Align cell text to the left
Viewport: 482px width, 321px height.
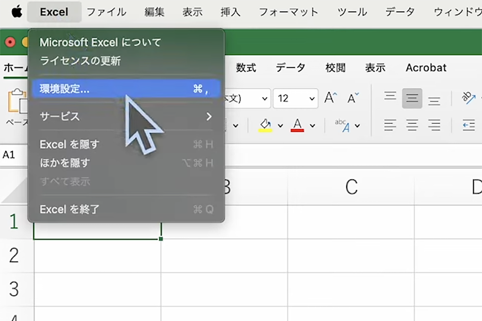tap(390, 126)
